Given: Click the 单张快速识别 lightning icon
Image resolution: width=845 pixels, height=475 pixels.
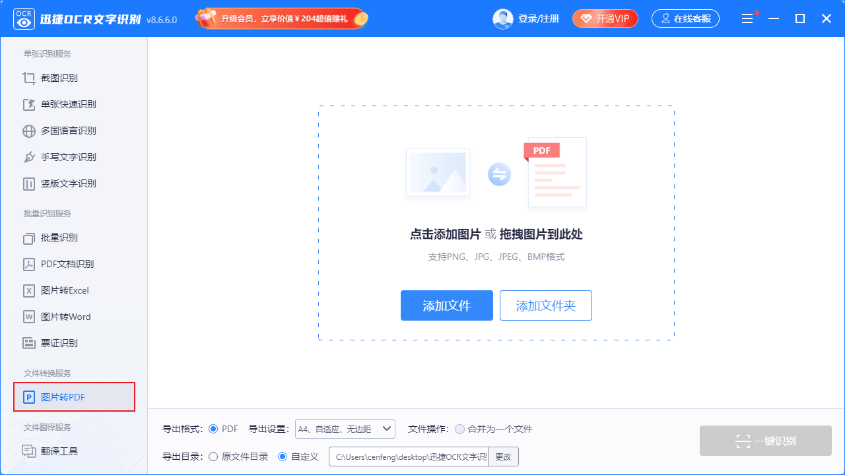Looking at the screenshot, I should (29, 104).
